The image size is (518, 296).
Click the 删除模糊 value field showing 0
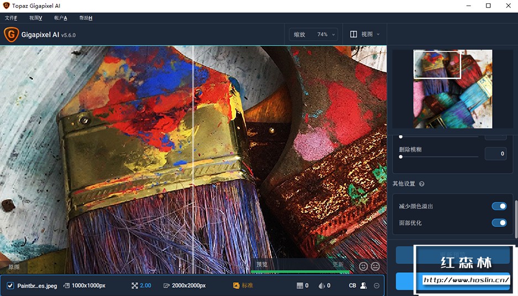tap(495, 153)
